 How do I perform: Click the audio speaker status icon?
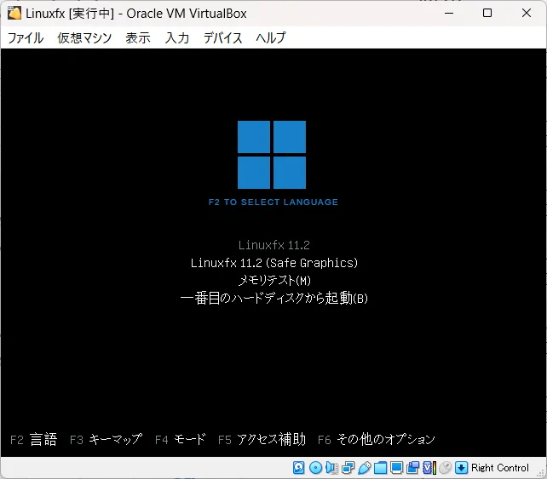331,467
